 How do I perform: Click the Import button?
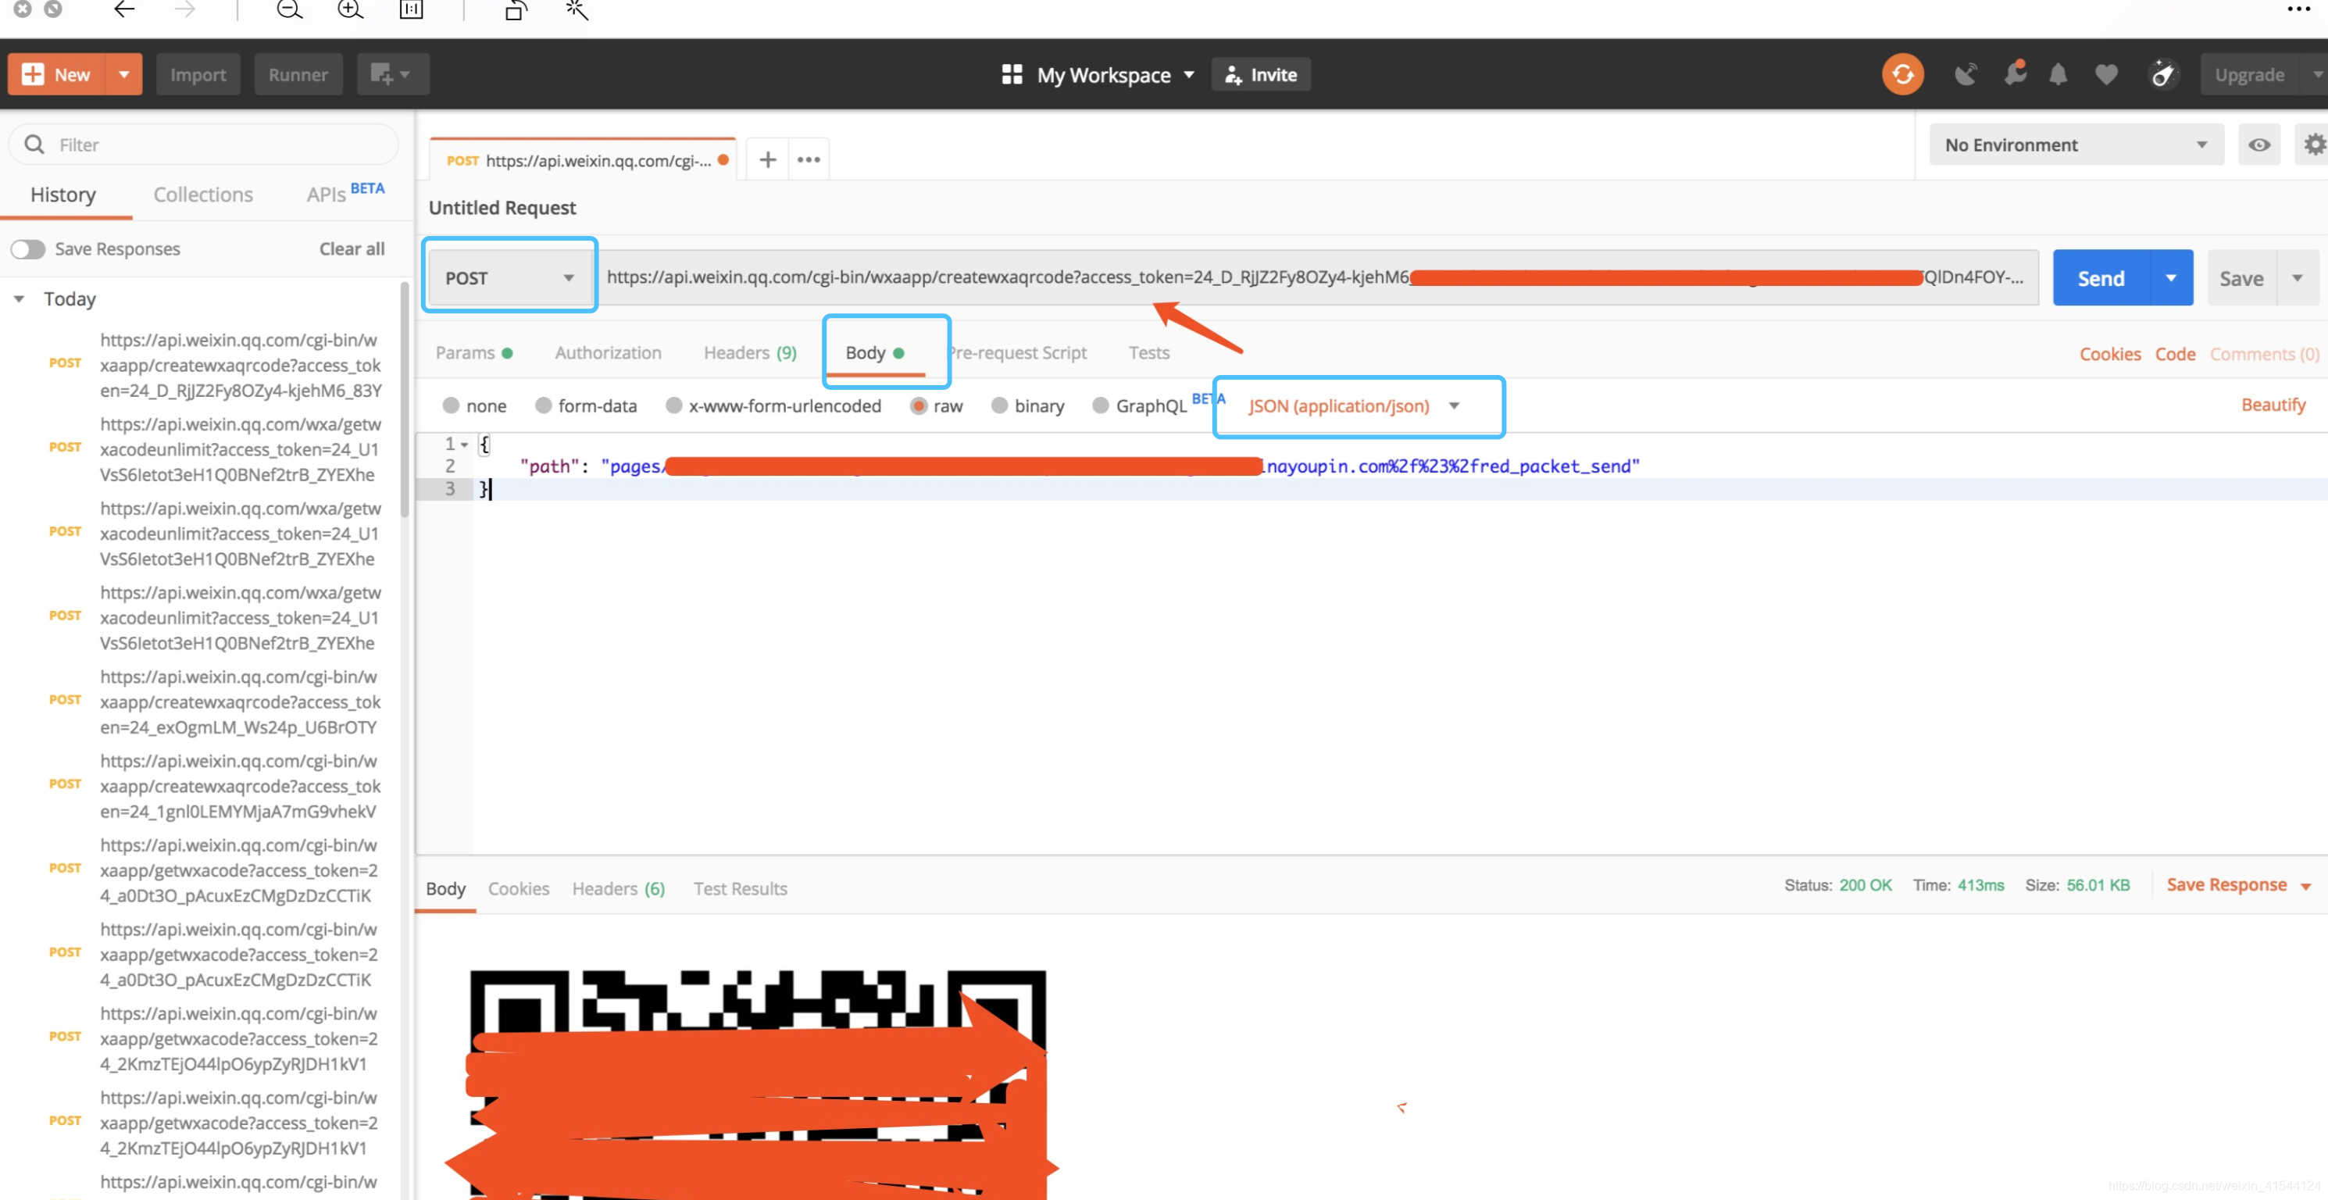point(198,74)
